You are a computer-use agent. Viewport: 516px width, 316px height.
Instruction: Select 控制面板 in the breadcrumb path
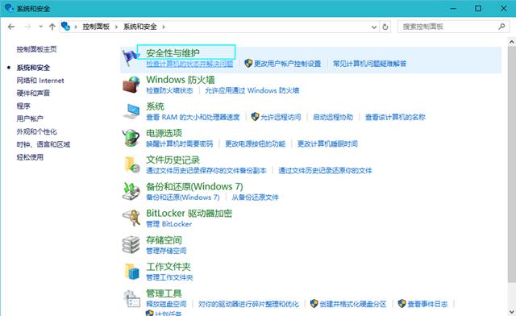[x=96, y=27]
